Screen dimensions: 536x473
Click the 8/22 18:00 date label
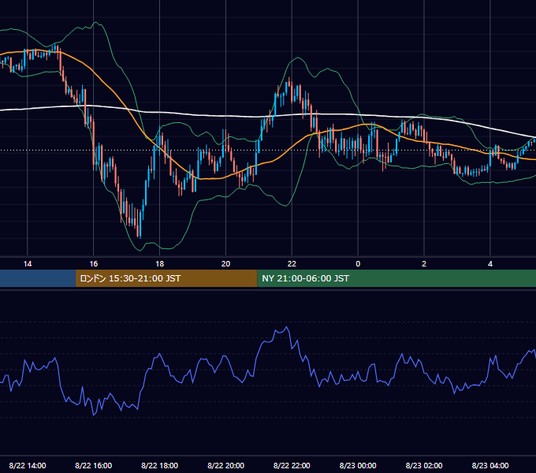point(160,465)
